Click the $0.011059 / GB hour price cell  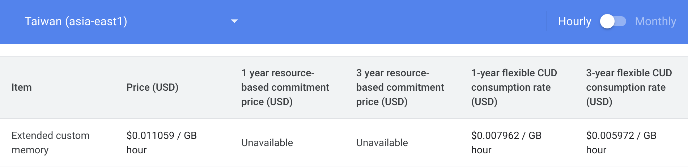[x=161, y=143]
